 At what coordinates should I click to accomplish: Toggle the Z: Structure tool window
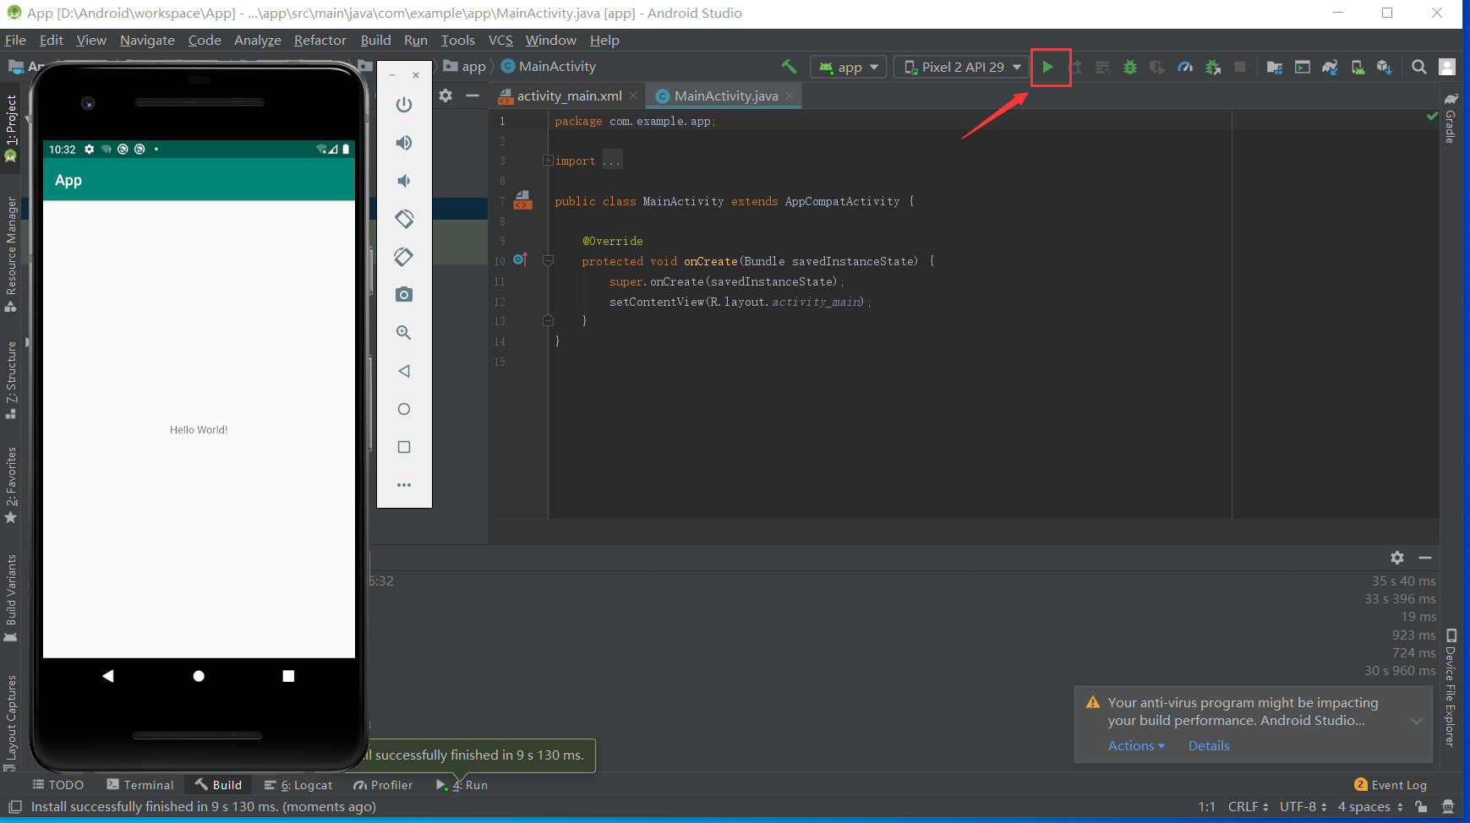pyautogui.click(x=11, y=380)
